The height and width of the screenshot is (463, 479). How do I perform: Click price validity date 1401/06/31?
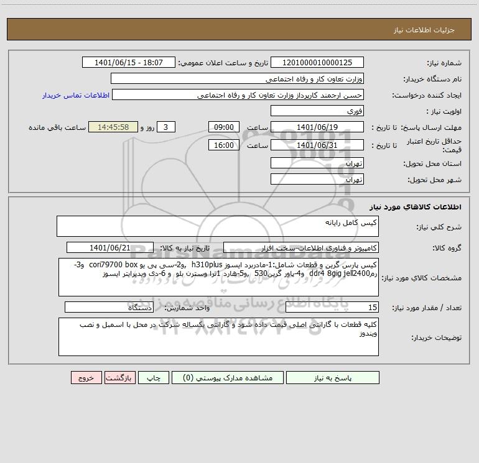coord(317,145)
